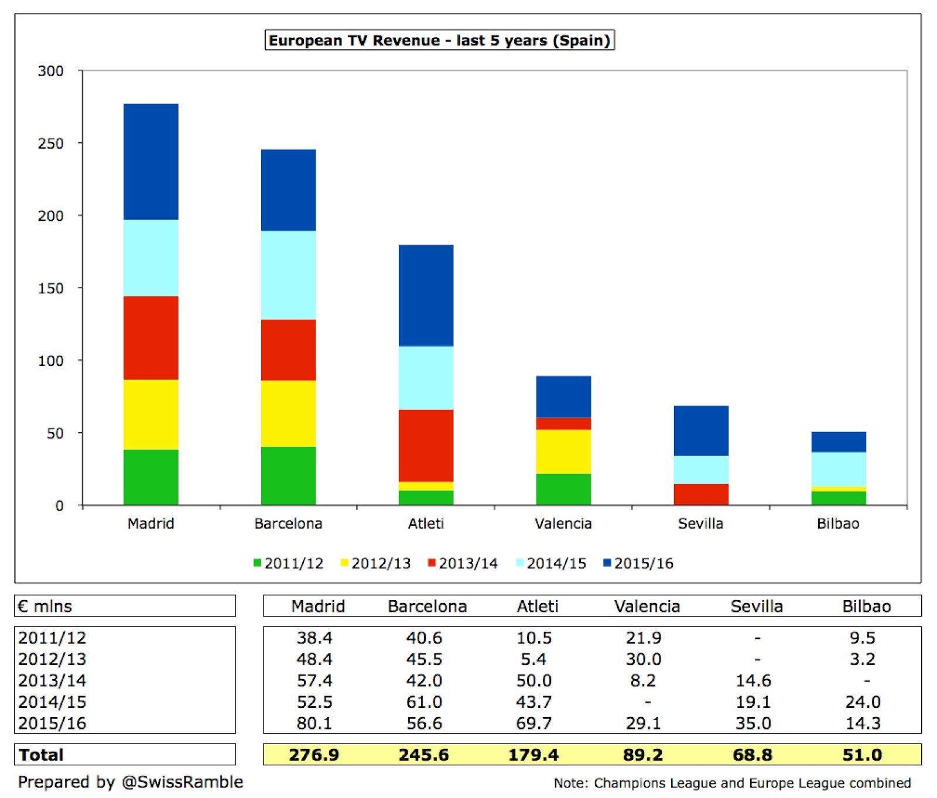Select Valencia's dark blue 2015/16 bar segment

[x=564, y=397]
